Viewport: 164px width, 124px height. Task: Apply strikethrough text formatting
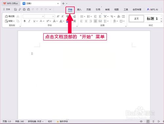point(41,21)
